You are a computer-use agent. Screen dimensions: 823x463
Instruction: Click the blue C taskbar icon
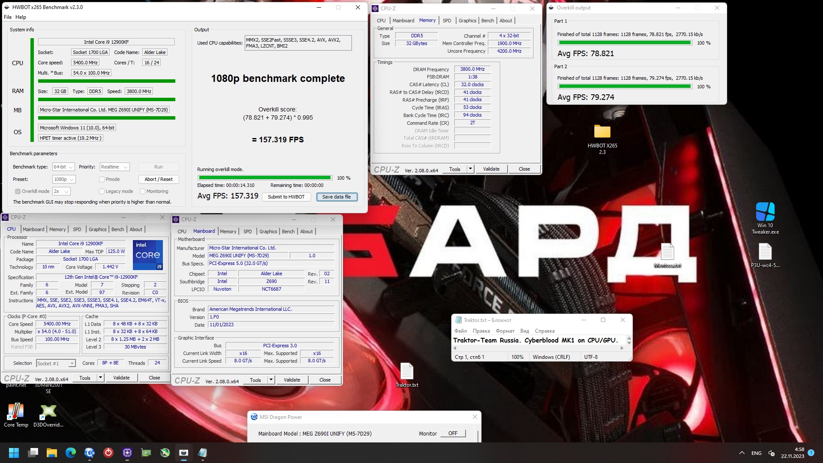pos(90,453)
